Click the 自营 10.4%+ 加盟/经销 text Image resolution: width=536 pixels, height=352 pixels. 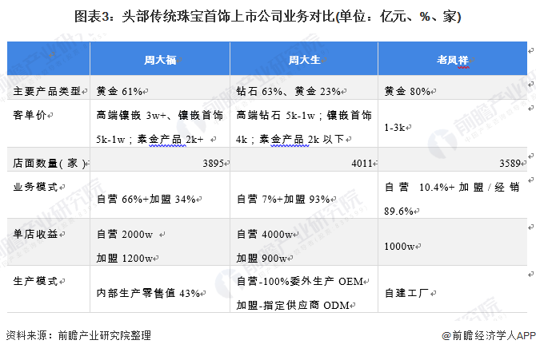(x=452, y=187)
